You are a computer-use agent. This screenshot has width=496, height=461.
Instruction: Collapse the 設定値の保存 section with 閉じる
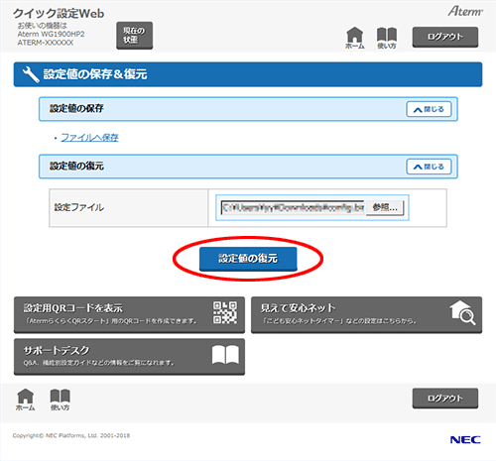click(429, 109)
